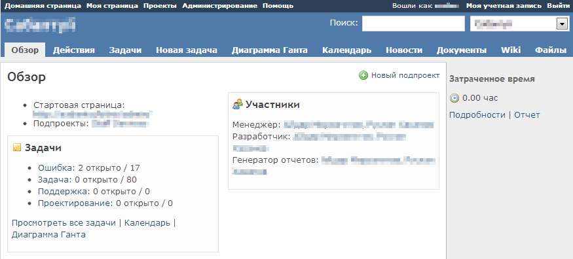Open the Ошибка tracker link

point(55,168)
